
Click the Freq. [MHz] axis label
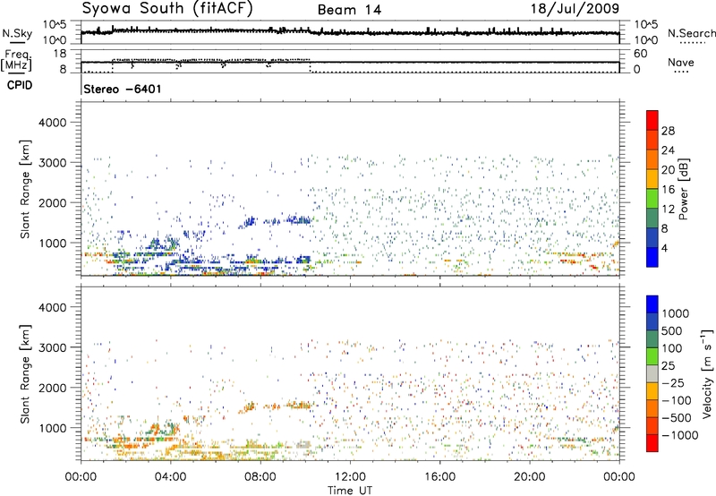point(17,60)
